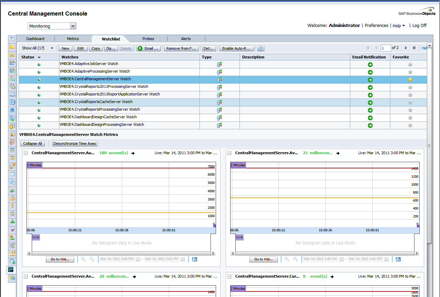This screenshot has height=297, width=440.
Task: Click the Edit watch button
Action: point(80,48)
